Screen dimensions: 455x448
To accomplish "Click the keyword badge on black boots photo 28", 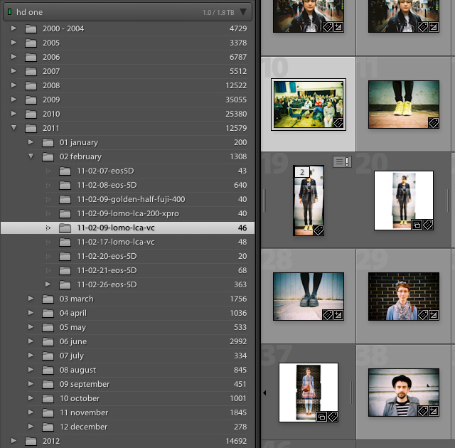I will pos(328,315).
